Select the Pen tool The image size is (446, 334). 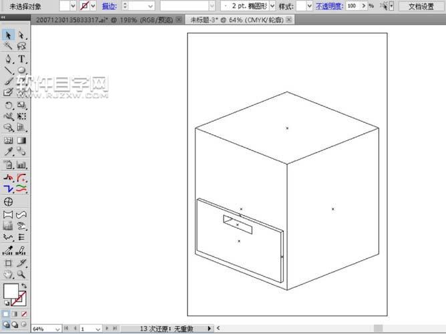(8, 59)
